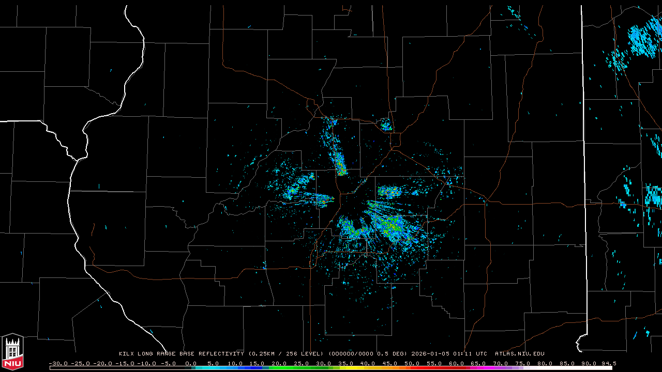
Task: Click the 50.0 scale label
Action: click(412, 363)
